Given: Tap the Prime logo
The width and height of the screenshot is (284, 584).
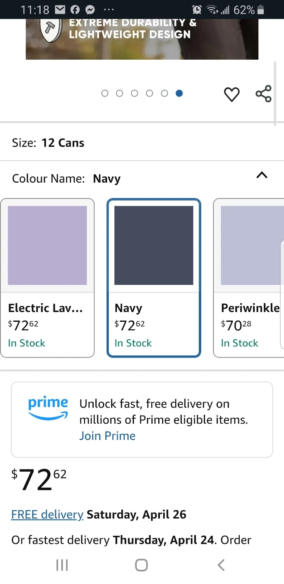Looking at the screenshot, I should (48, 408).
